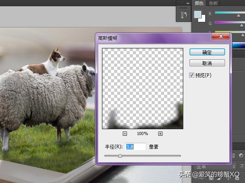The width and height of the screenshot is (245, 183).
Task: Expand the collapsed panel dock arrows
Action: [188, 3]
